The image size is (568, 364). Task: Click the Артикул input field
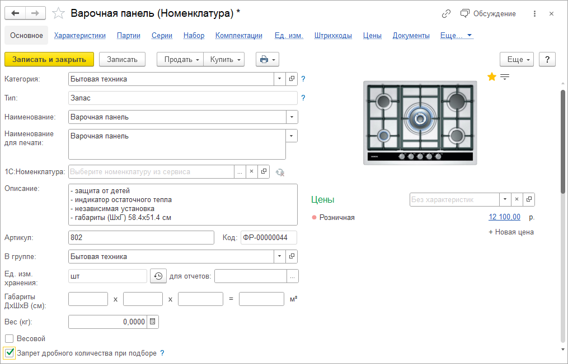click(141, 238)
